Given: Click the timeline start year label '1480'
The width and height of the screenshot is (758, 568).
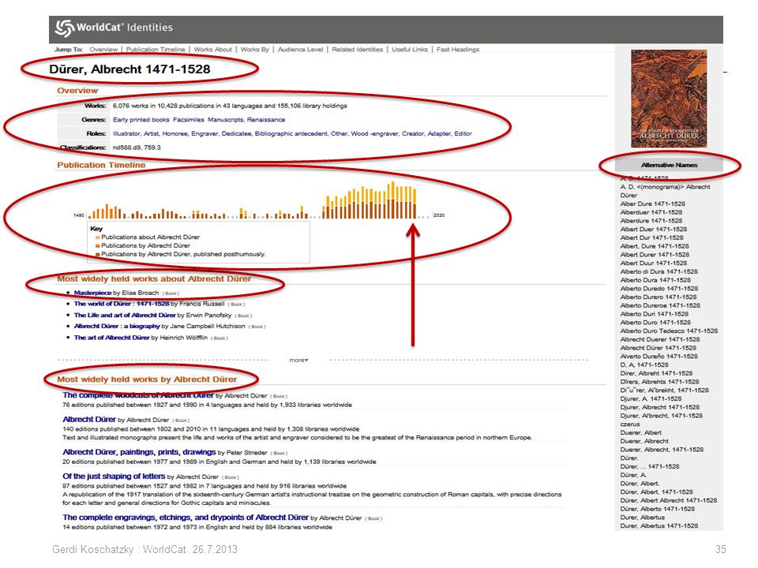Looking at the screenshot, I should [79, 215].
